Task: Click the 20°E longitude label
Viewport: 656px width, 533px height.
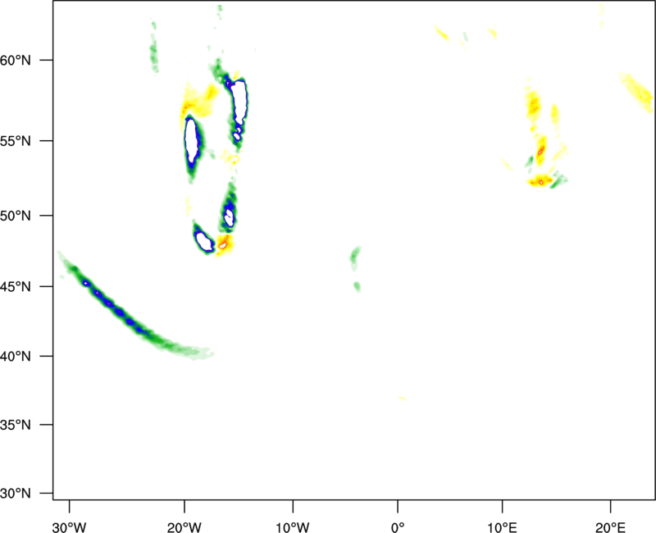Action: (610, 527)
